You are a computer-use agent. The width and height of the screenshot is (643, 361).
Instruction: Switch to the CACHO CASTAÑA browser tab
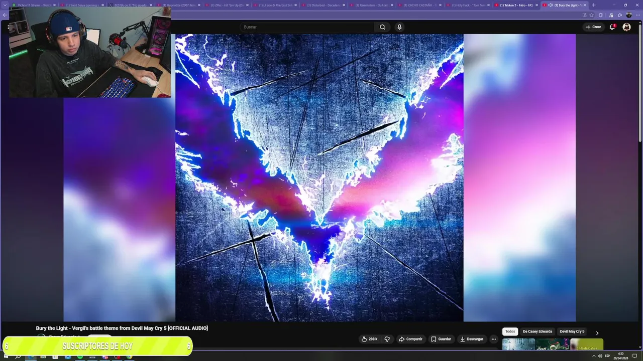click(x=420, y=5)
